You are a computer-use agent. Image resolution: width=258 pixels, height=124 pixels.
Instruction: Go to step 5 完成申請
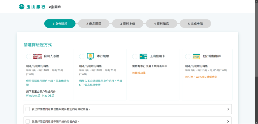coord(196,24)
